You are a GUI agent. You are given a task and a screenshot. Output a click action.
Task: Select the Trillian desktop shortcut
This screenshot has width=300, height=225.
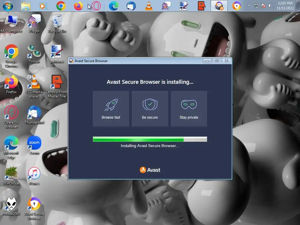pos(34,54)
